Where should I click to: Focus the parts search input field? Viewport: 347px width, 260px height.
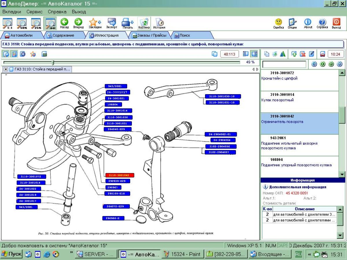(284, 64)
